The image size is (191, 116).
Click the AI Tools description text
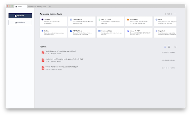click(52, 23)
